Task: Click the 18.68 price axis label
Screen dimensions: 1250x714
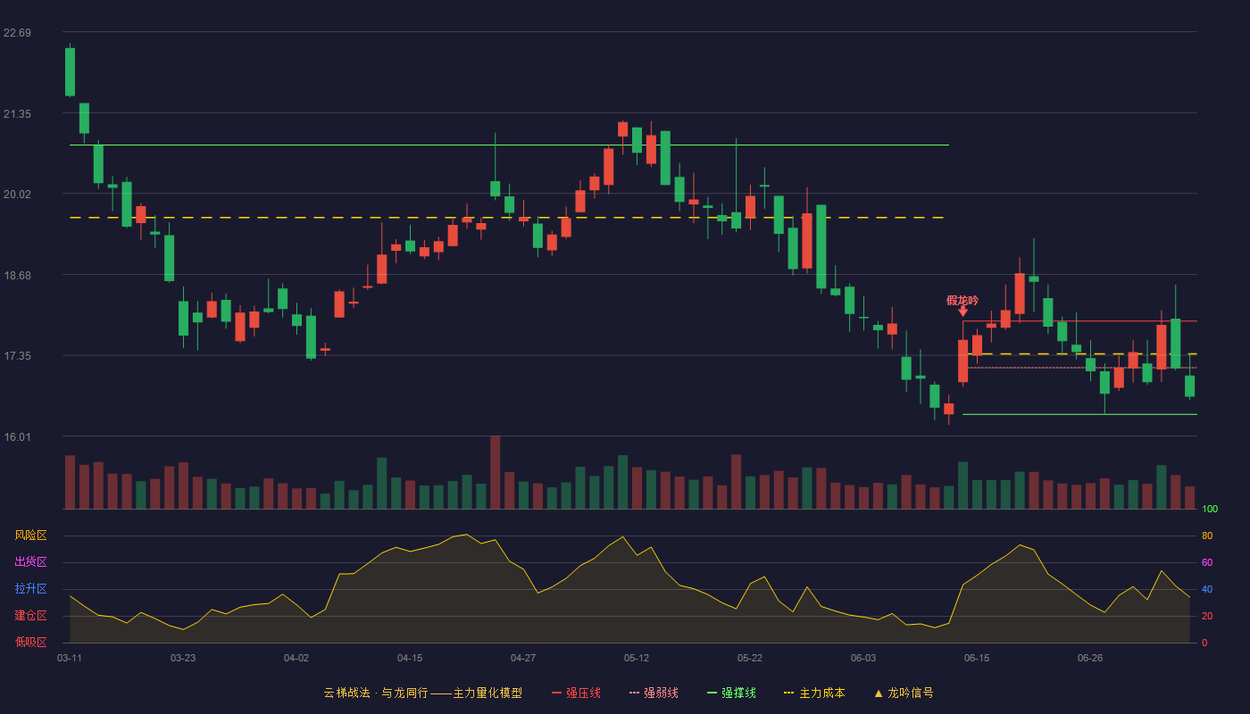Action: coord(17,276)
